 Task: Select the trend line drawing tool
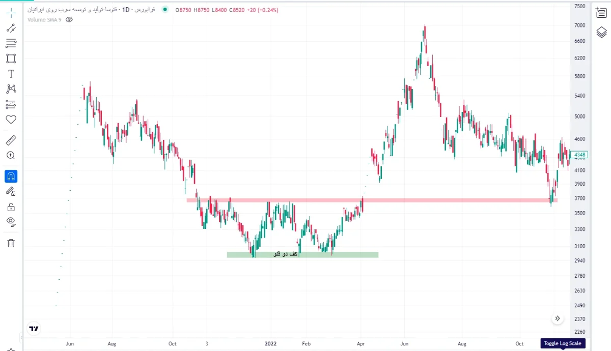click(11, 28)
